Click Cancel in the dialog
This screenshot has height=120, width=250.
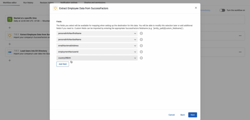172,115
